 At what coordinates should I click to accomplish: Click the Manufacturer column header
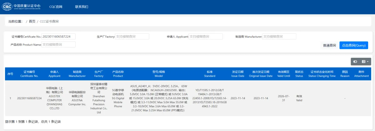77,74
